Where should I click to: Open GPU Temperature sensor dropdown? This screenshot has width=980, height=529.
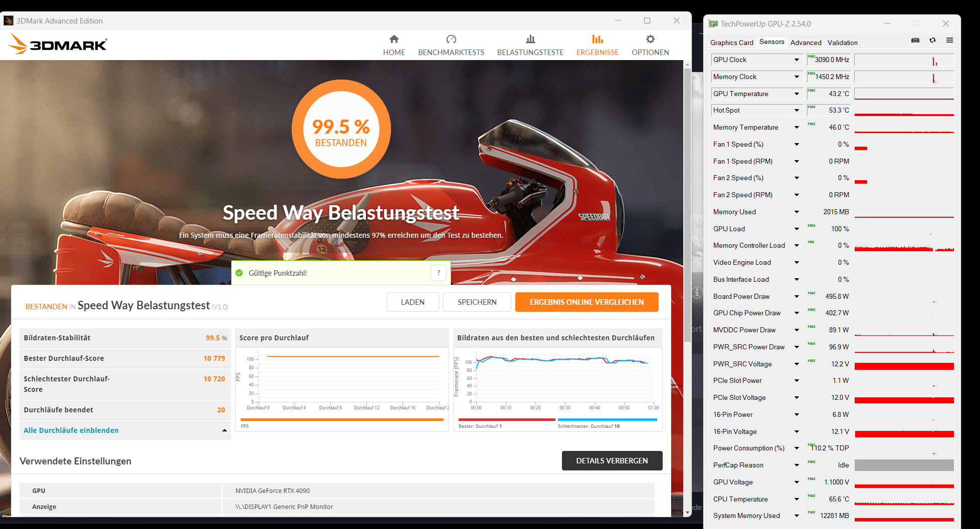click(x=797, y=94)
